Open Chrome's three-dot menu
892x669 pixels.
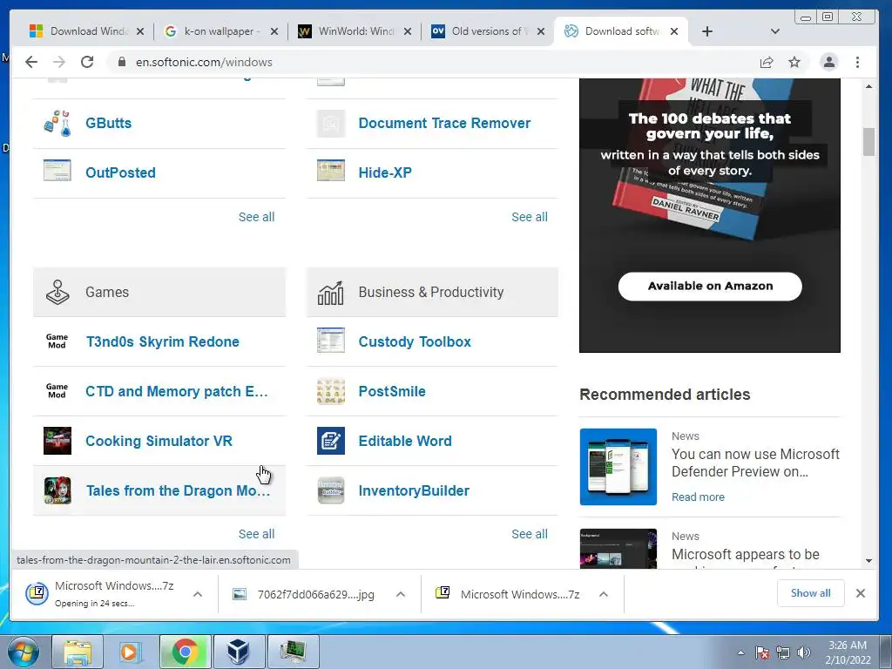[857, 62]
